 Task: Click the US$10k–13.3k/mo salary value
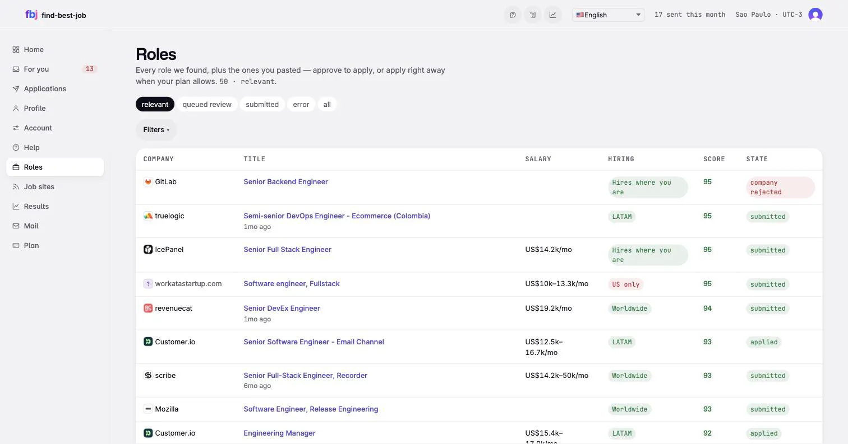[x=557, y=284]
